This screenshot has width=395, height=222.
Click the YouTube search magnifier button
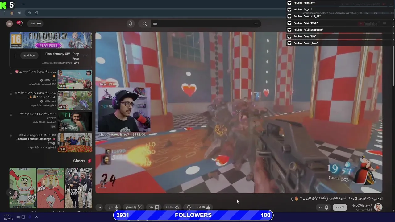(x=144, y=23)
